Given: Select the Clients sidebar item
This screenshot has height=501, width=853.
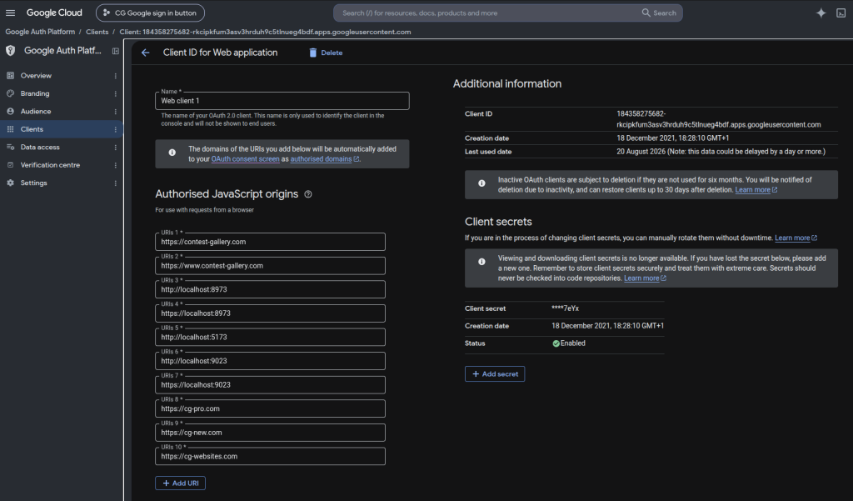Looking at the screenshot, I should tap(62, 129).
